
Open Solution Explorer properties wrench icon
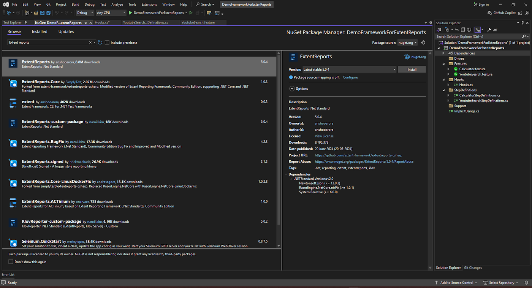489,30
